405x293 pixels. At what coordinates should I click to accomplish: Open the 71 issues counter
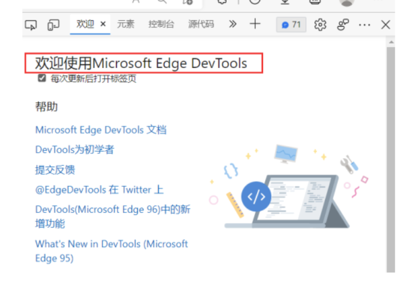(x=291, y=25)
